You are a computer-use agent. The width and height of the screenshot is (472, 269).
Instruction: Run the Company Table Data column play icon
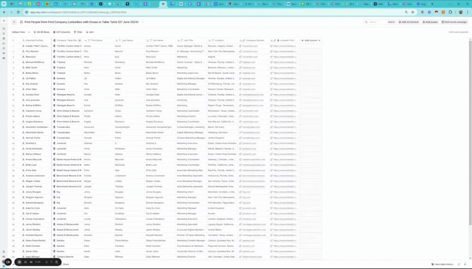(x=80, y=41)
